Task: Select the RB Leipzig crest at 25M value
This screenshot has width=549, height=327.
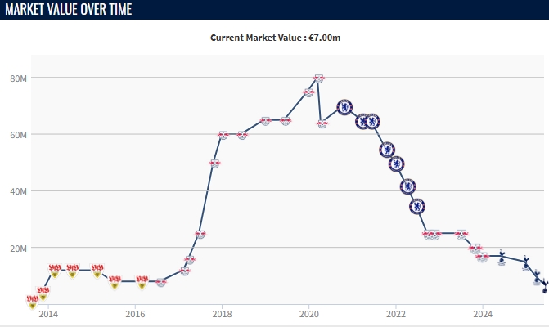Action: point(200,235)
